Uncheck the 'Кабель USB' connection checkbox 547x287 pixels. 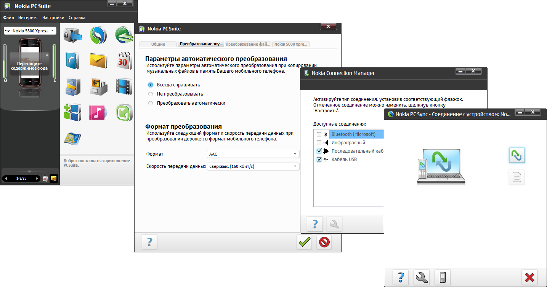319,159
